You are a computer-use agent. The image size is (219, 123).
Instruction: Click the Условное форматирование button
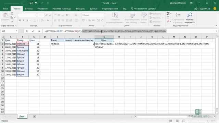pos(115,18)
